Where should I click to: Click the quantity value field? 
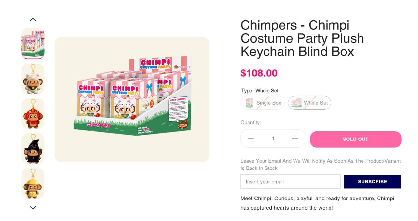coord(273,138)
